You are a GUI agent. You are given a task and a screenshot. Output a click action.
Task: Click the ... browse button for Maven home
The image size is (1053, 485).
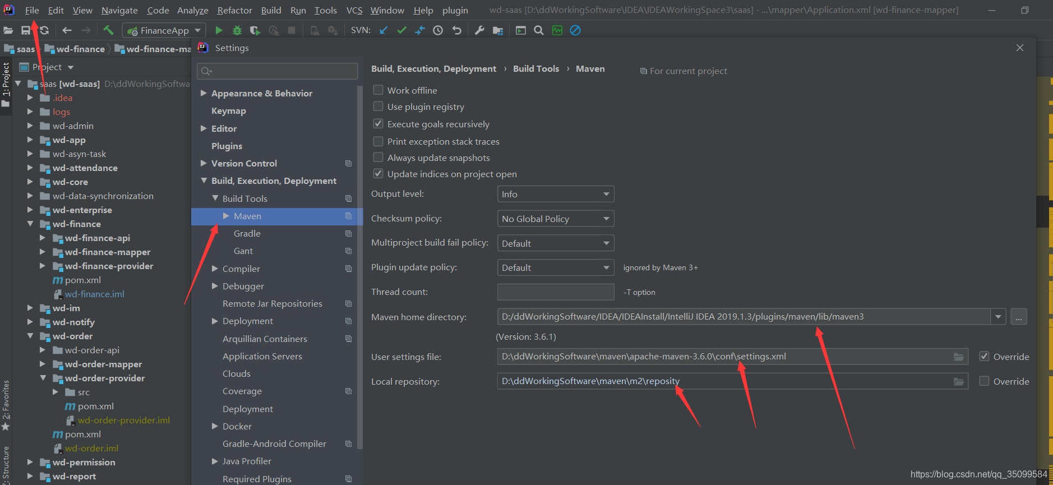click(x=1019, y=317)
